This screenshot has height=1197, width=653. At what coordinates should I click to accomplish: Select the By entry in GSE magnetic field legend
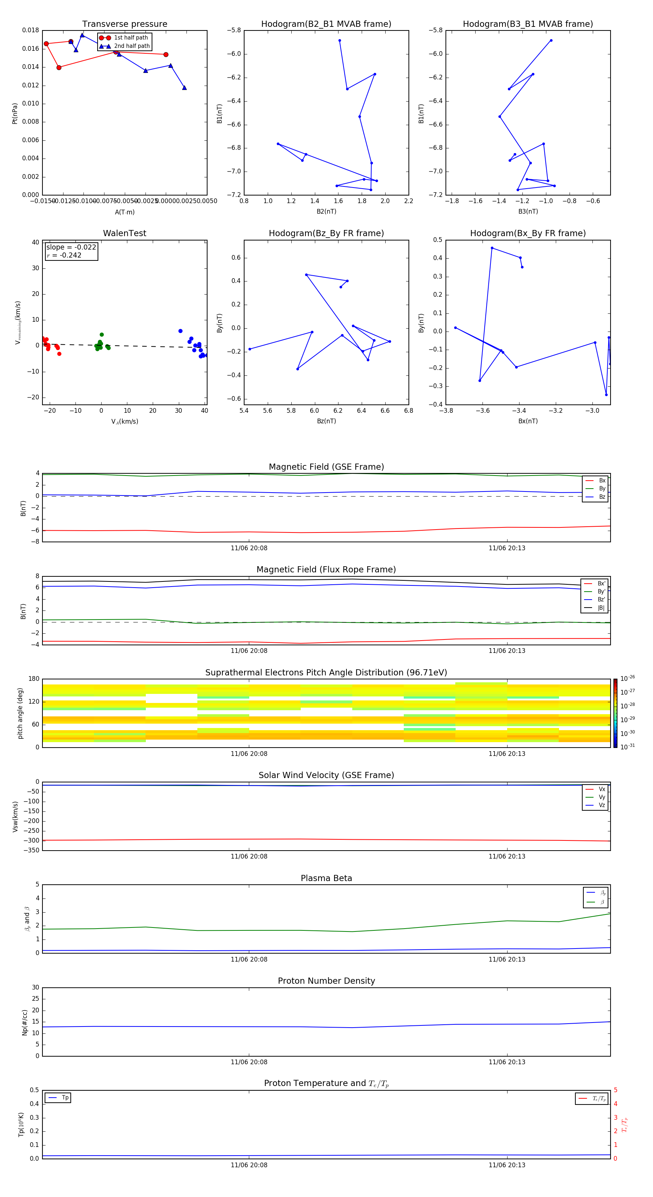[595, 489]
